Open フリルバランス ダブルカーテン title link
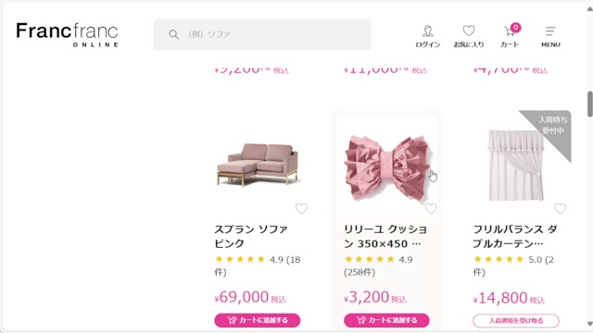This screenshot has height=333, width=593. (x=515, y=237)
